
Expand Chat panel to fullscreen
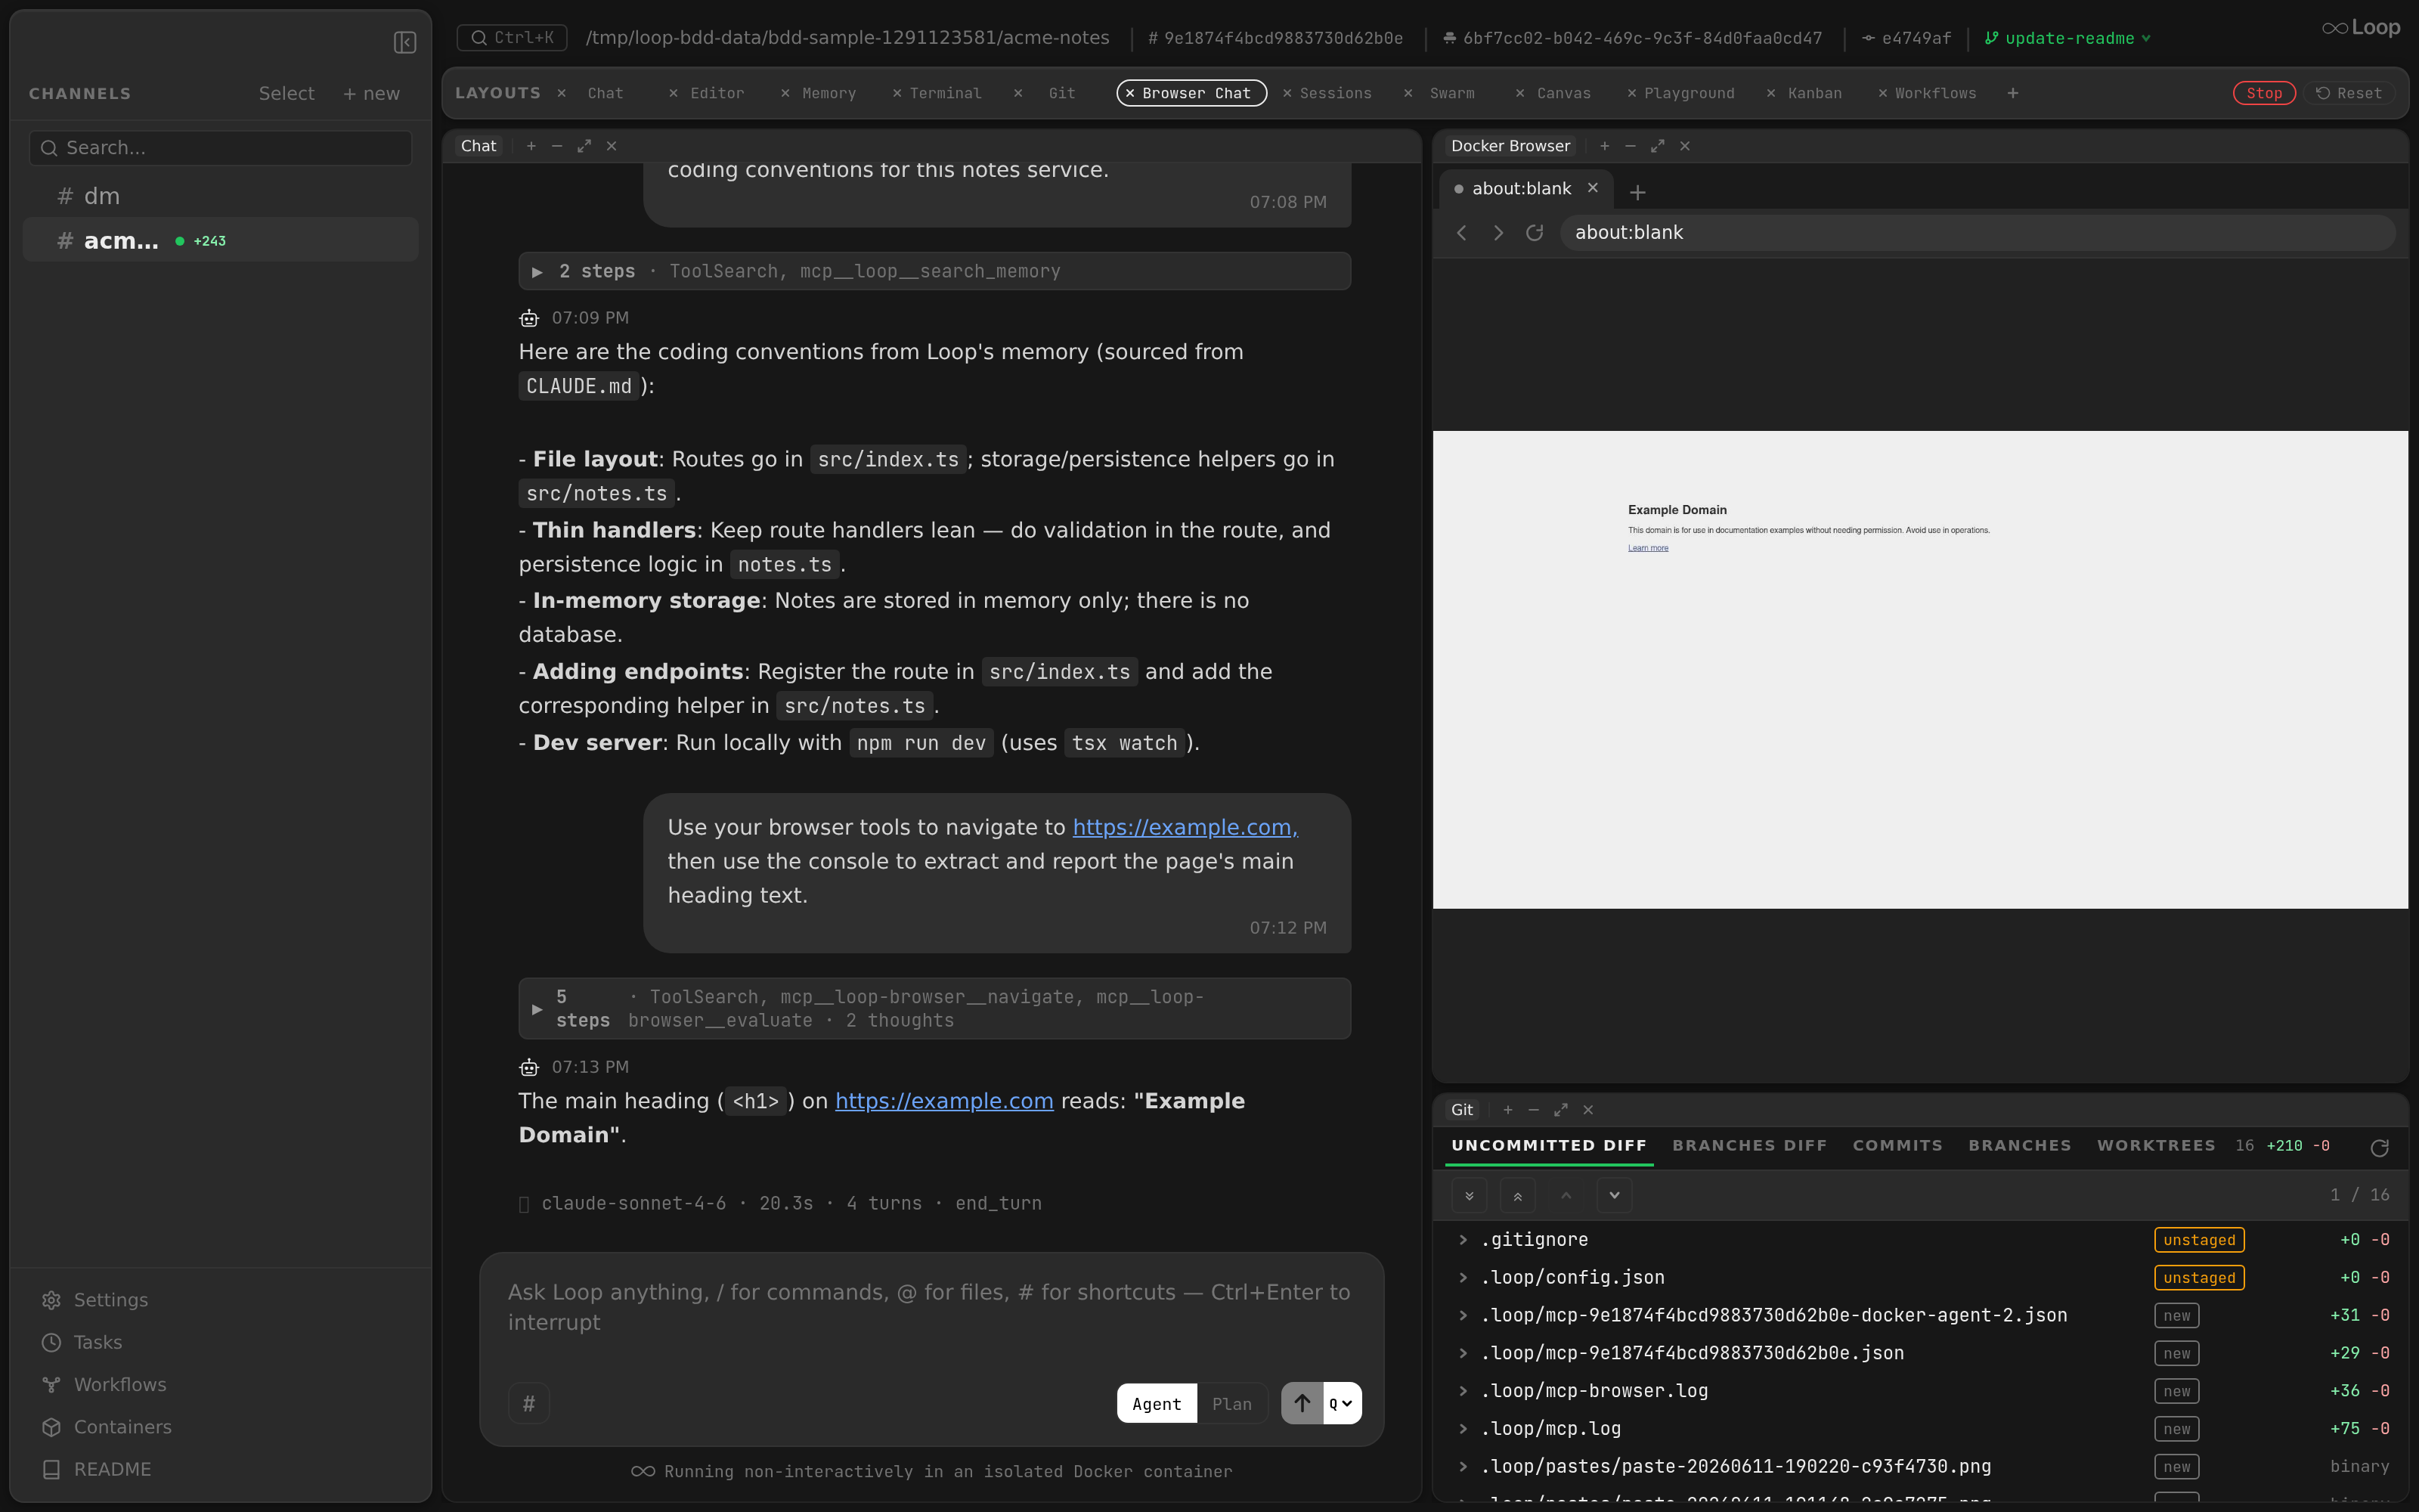point(584,146)
